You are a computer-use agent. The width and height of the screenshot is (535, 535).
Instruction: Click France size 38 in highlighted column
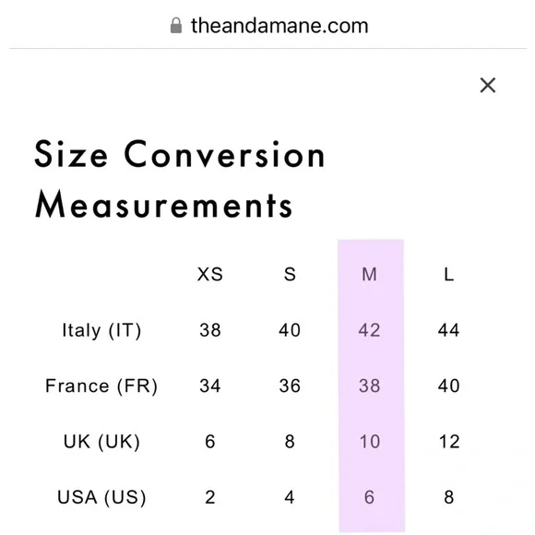click(x=370, y=386)
